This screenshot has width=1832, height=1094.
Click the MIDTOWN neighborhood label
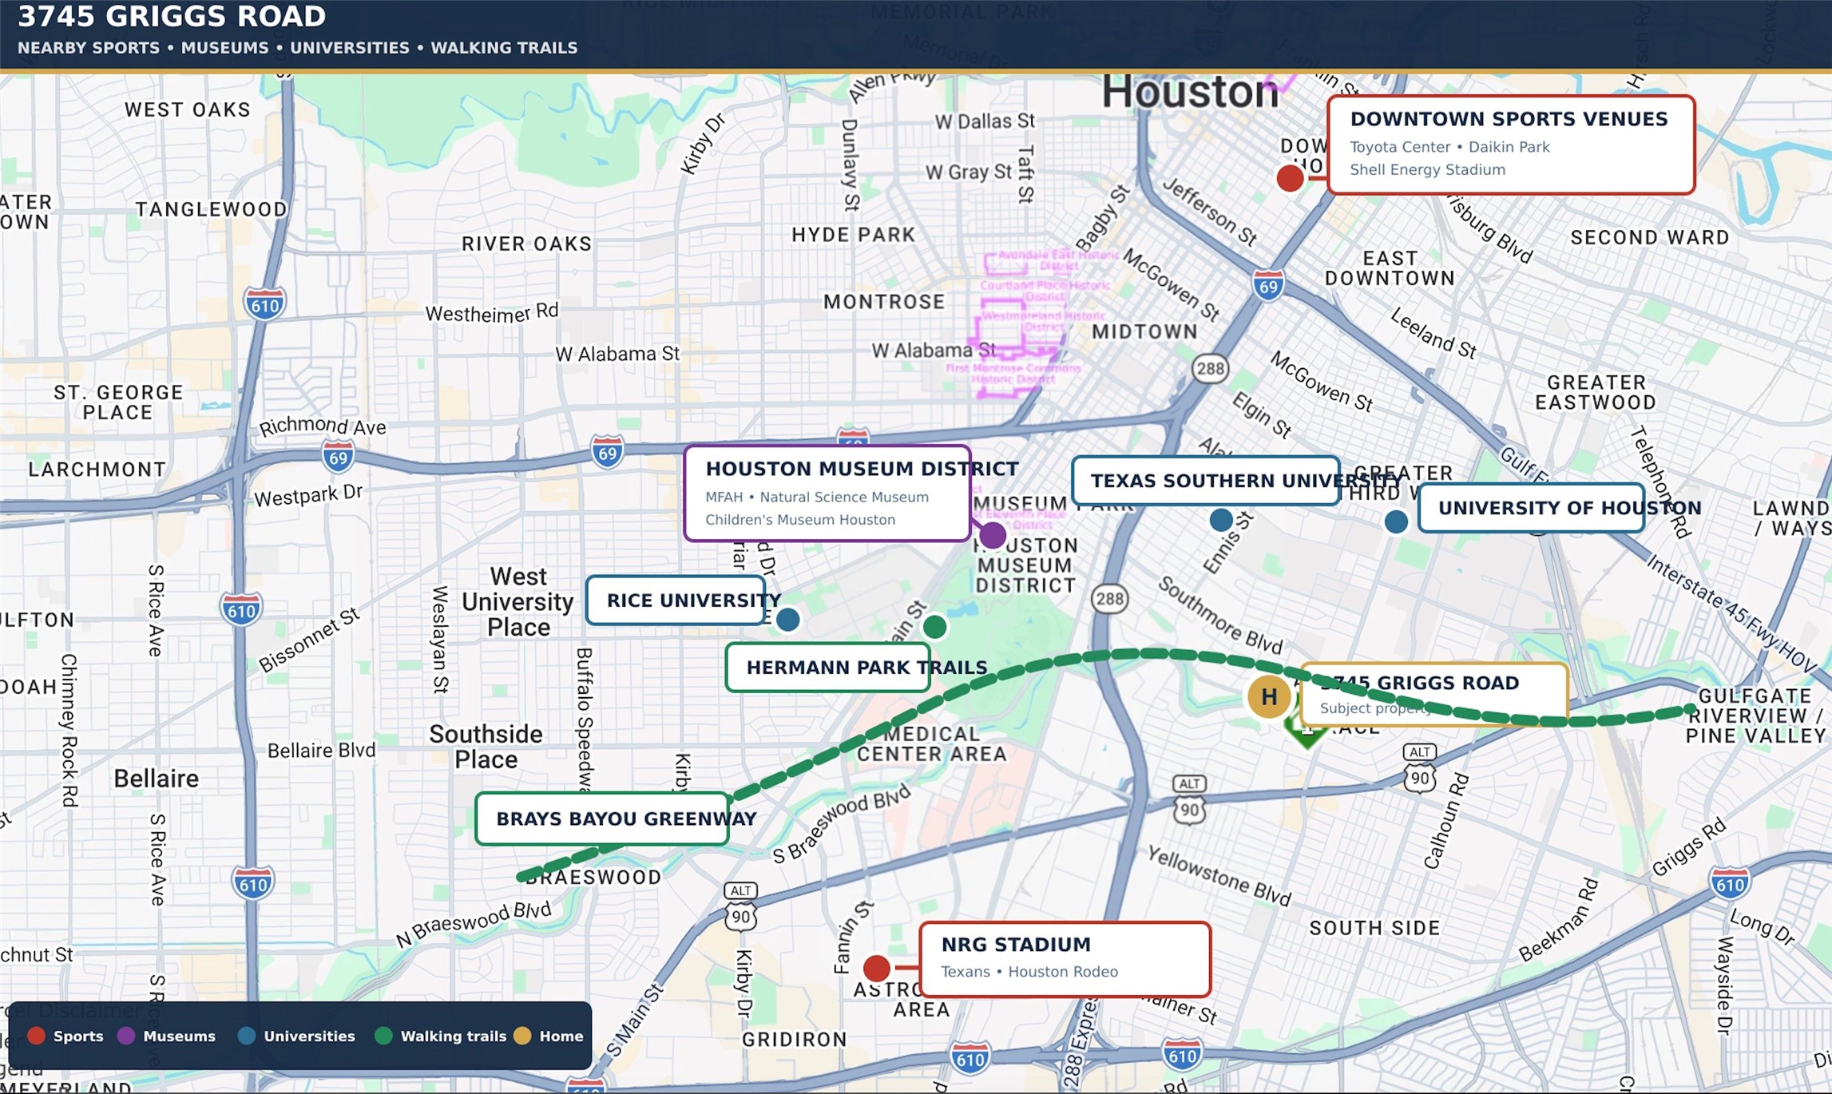click(x=1144, y=332)
